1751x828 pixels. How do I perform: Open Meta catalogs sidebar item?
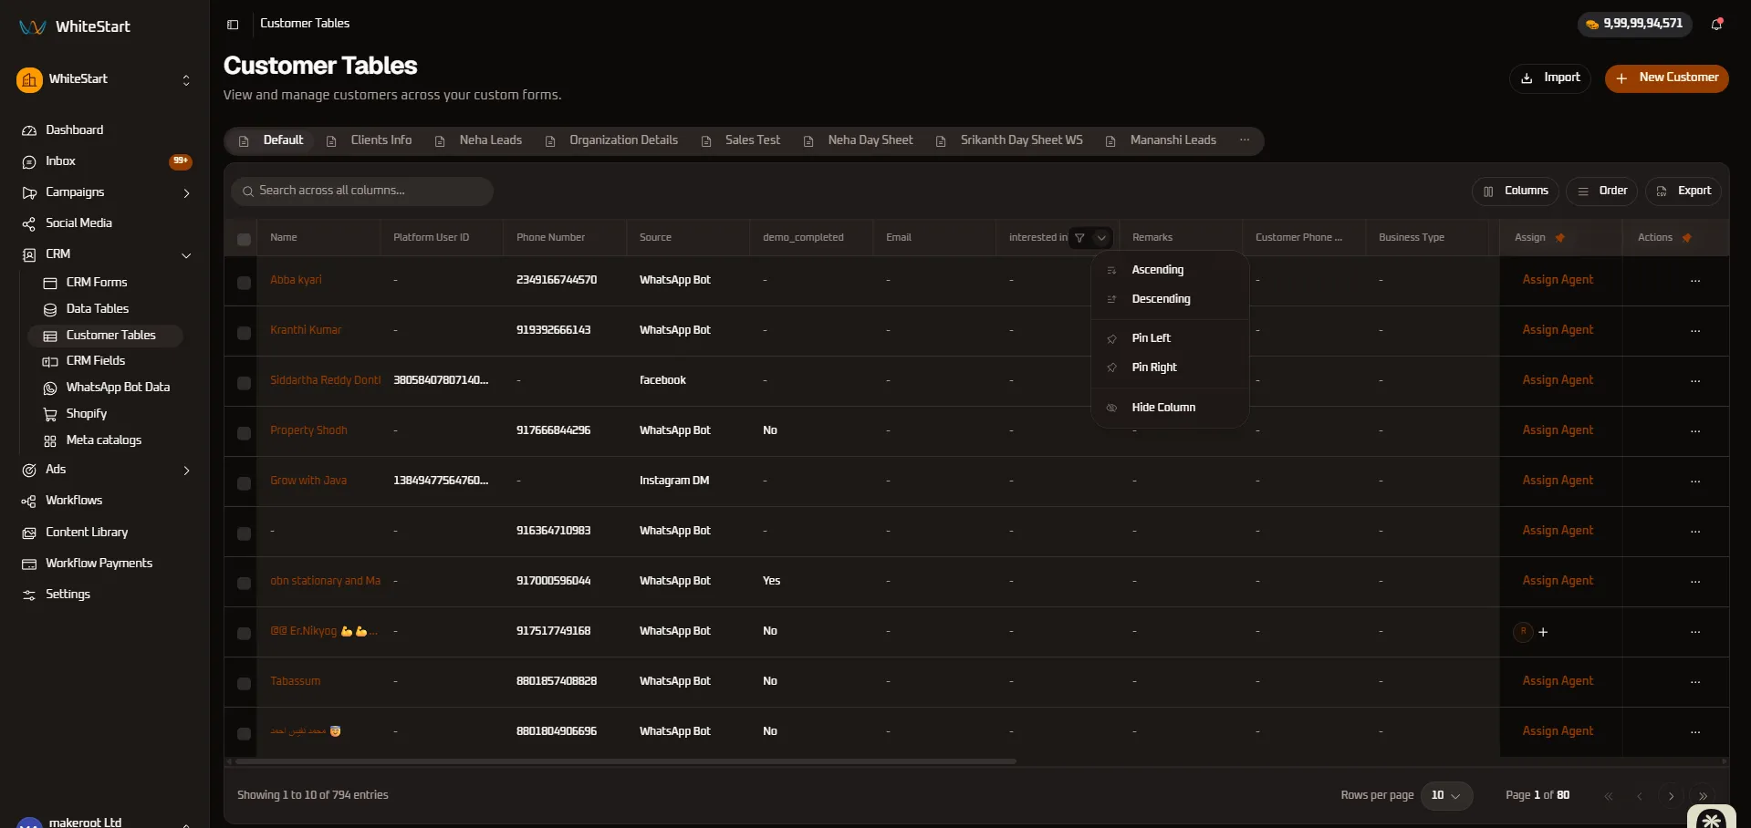click(105, 440)
